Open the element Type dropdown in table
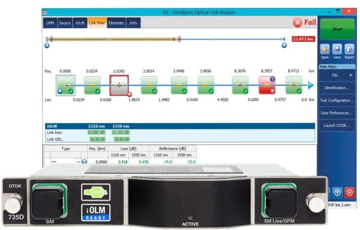 tap(78, 162)
